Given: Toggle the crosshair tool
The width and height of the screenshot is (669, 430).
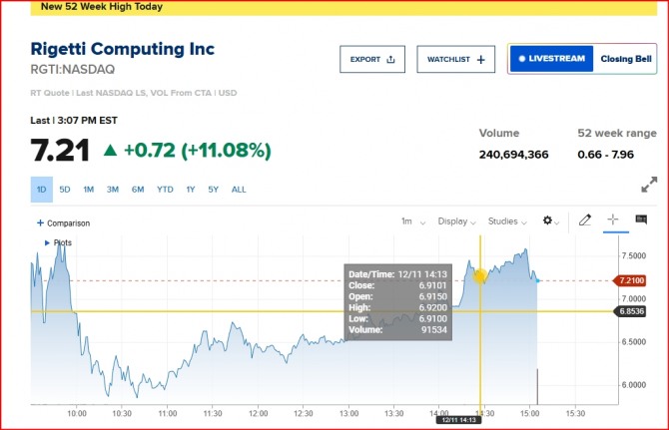Looking at the screenshot, I should pos(613,220).
